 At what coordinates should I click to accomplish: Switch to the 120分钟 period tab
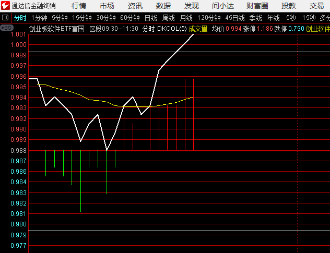pos(209,18)
